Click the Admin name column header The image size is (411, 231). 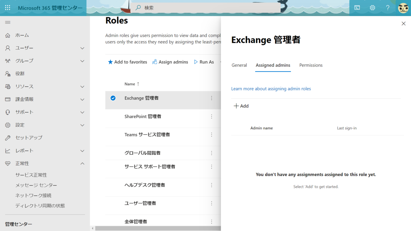point(262,128)
